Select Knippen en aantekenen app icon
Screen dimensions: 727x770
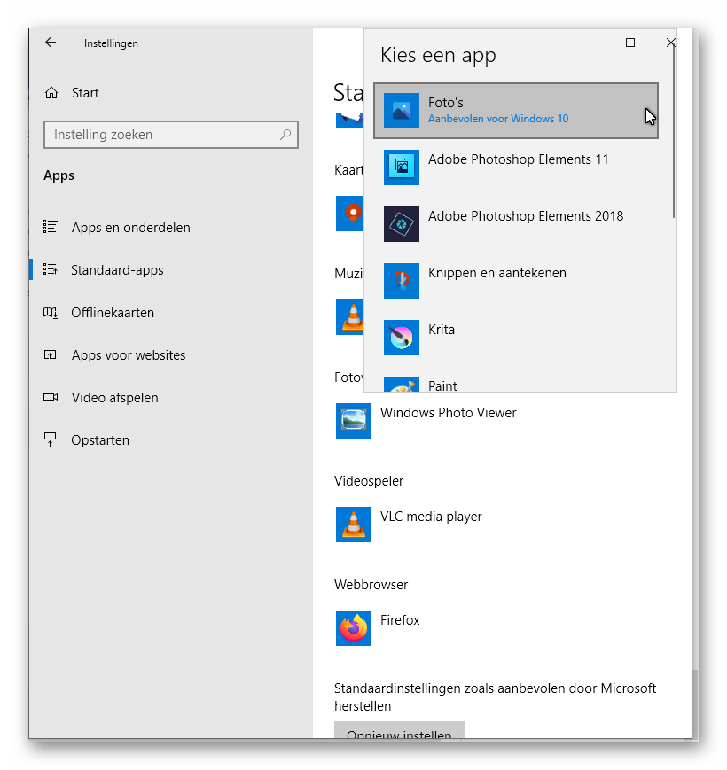click(x=401, y=281)
